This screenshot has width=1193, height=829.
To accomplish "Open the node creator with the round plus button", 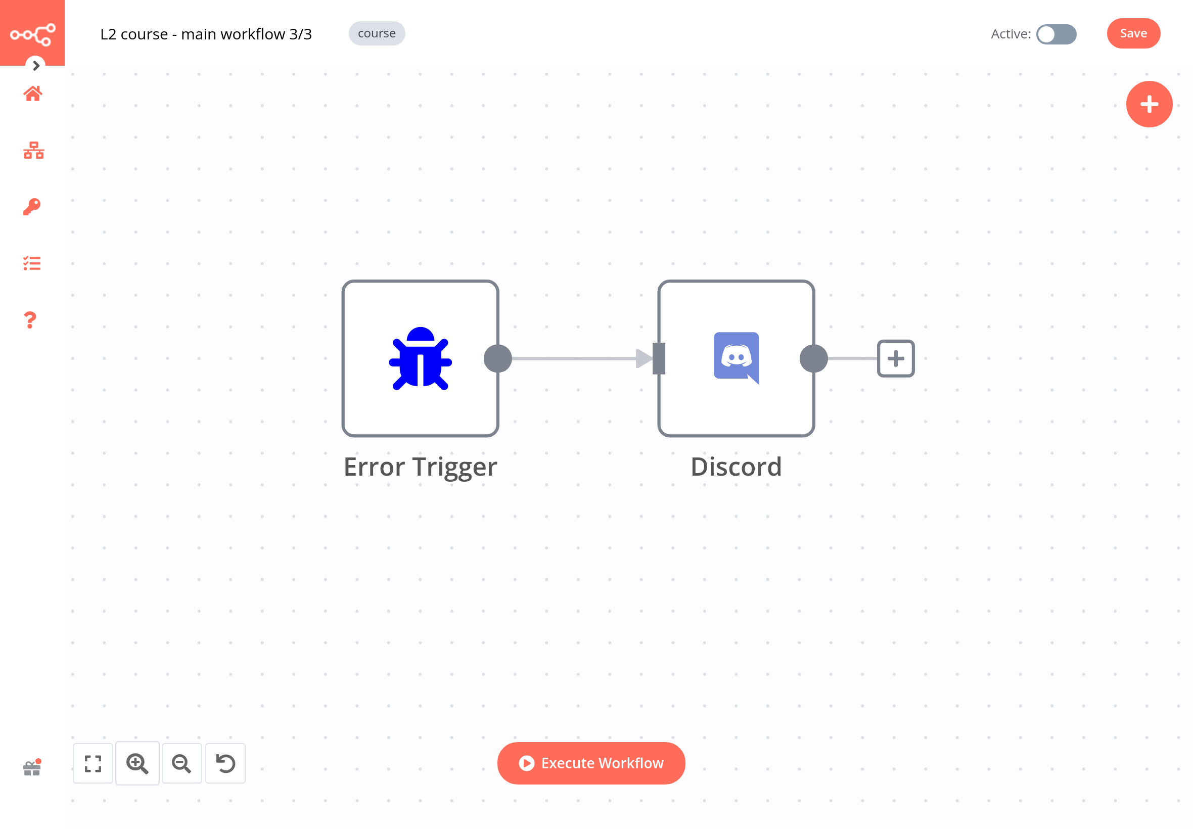I will pos(1149,105).
